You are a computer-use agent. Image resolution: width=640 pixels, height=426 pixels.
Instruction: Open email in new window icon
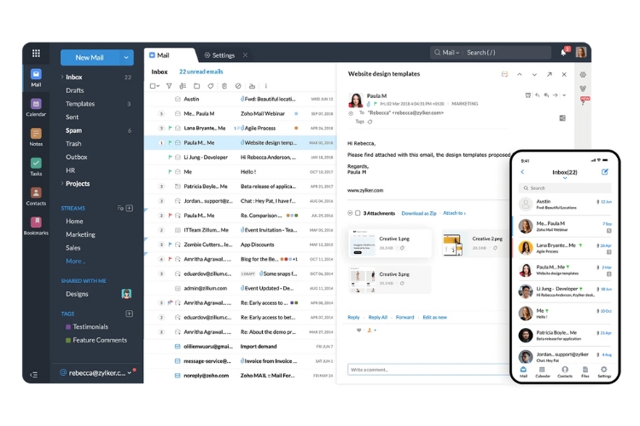tap(550, 74)
